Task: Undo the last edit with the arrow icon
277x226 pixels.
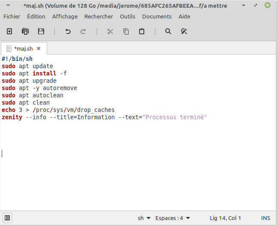Action: tap(68, 31)
